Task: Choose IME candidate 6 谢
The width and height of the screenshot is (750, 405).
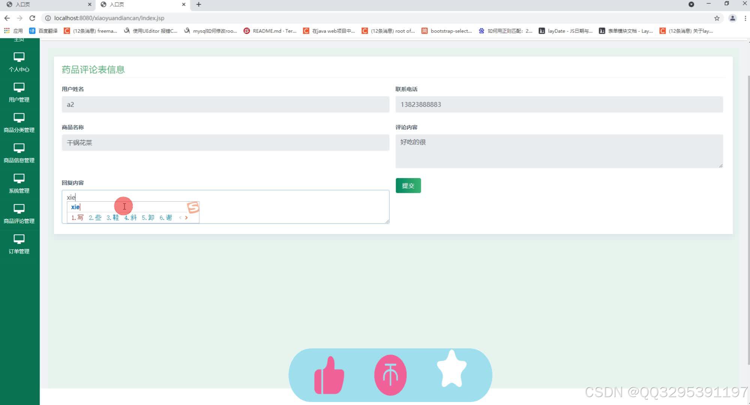Action: pyautogui.click(x=166, y=217)
